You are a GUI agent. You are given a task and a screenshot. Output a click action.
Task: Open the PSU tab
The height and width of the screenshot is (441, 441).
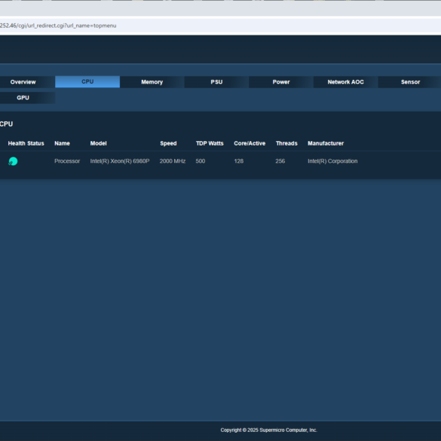pyautogui.click(x=216, y=82)
